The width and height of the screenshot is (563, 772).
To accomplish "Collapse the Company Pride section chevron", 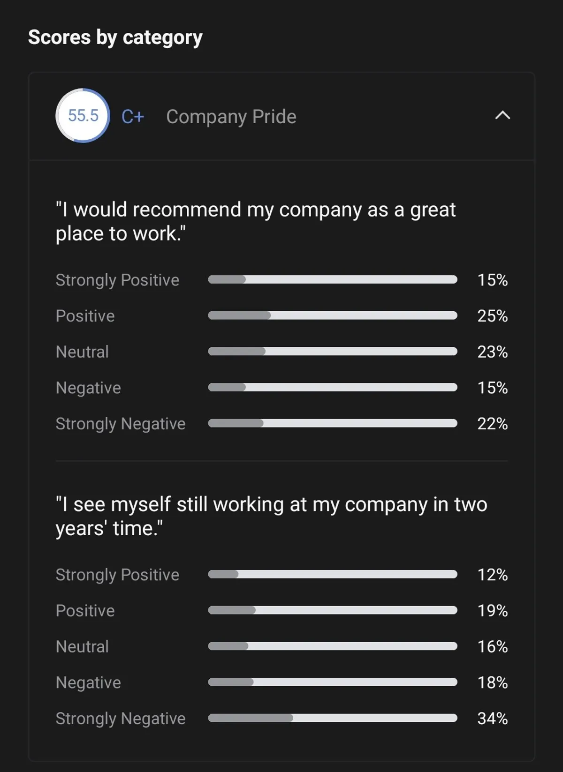I will point(502,115).
